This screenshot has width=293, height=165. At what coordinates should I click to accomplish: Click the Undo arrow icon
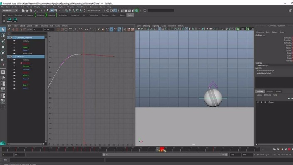[x=34, y=10]
